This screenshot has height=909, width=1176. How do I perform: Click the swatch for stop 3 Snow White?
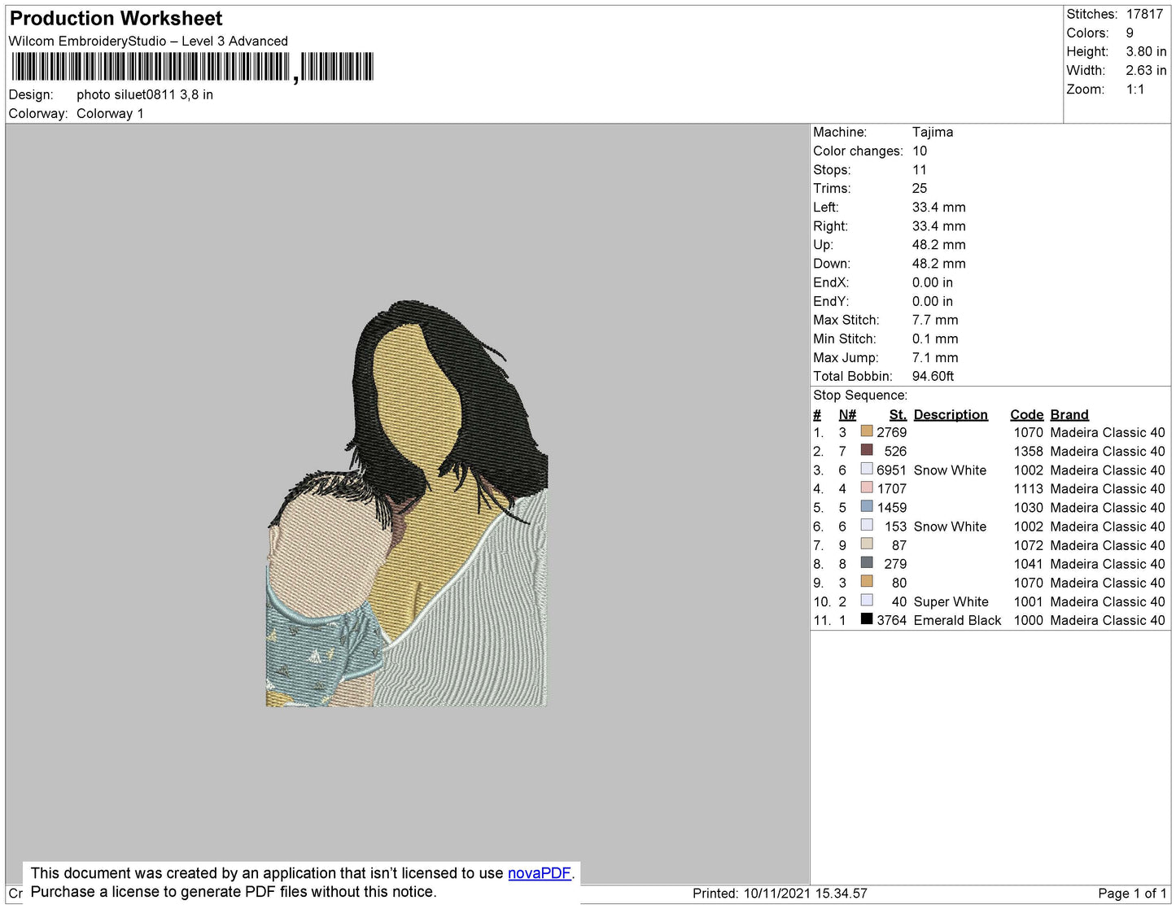[867, 469]
